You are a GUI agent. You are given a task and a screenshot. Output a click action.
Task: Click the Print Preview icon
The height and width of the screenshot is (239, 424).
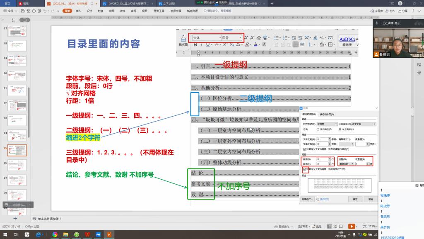tap(39, 11)
